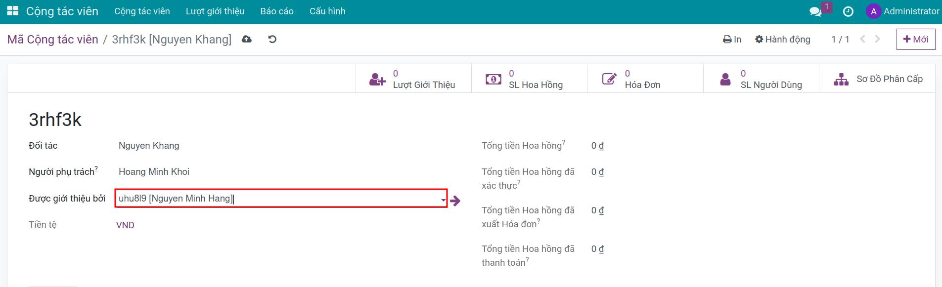Image resolution: width=942 pixels, height=287 pixels.
Task: Click the add-user icon of Lượt Giới Thiệu
Action: pyautogui.click(x=377, y=79)
